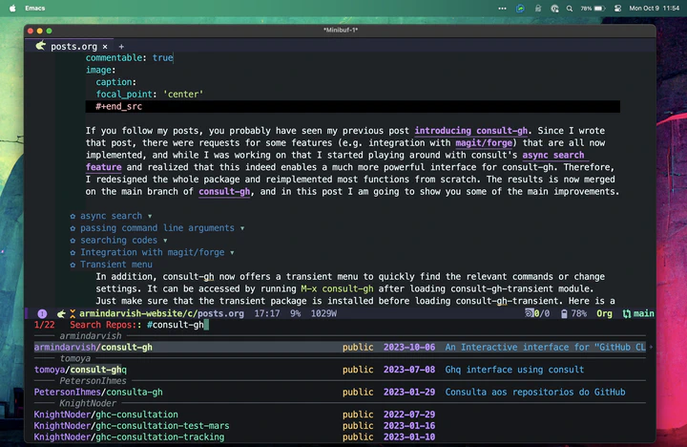The width and height of the screenshot is (687, 447).
Task: Click the bullet star beside 'passing command line arguments'
Action: tap(73, 228)
